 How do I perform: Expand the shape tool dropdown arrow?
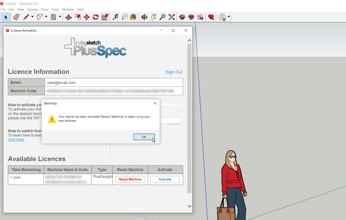click(60, 17)
